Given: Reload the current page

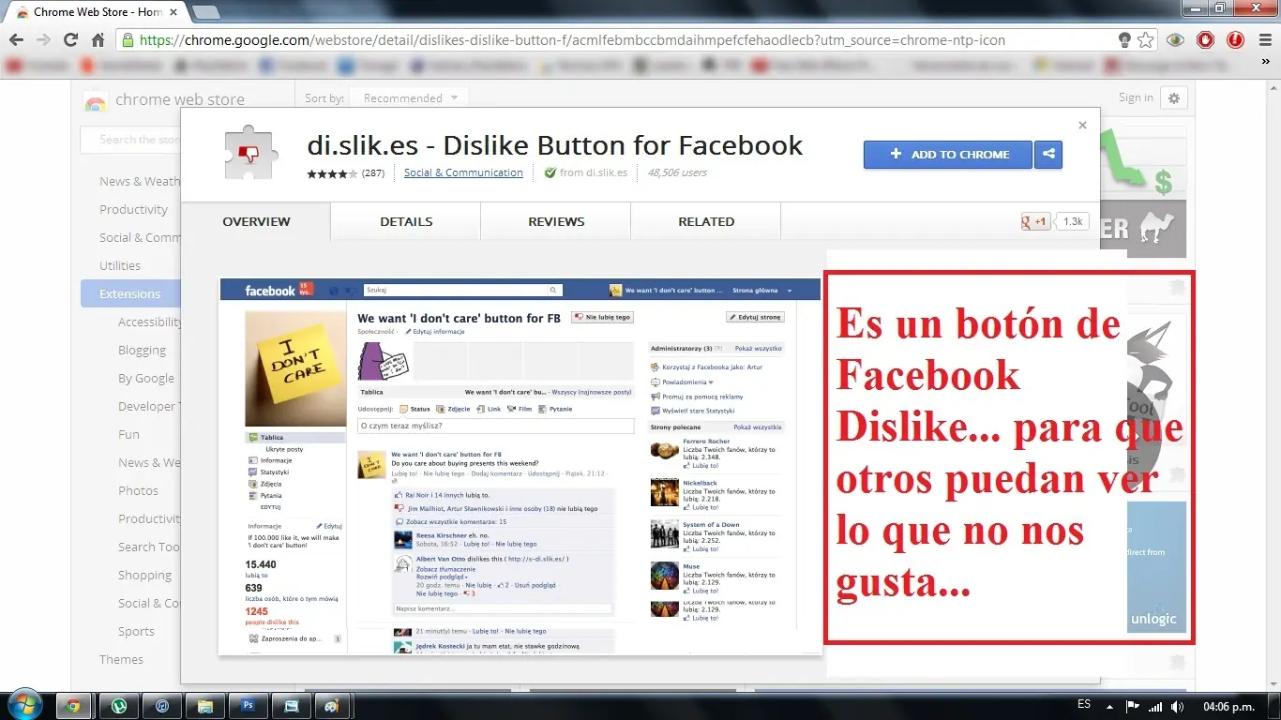Looking at the screenshot, I should coord(70,40).
